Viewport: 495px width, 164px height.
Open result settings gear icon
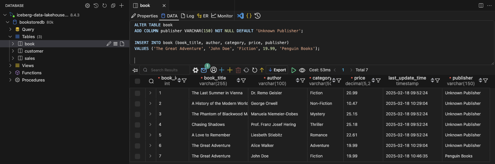click(195, 70)
